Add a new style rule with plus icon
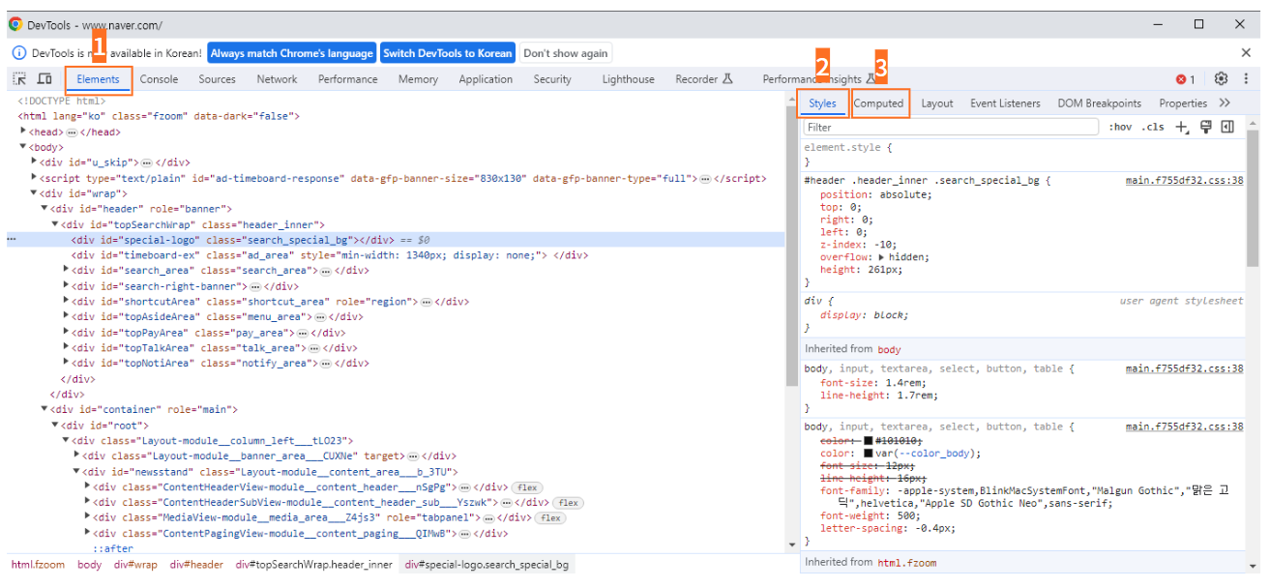 tap(1181, 127)
